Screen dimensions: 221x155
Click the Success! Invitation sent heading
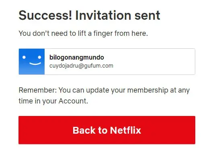90,15
